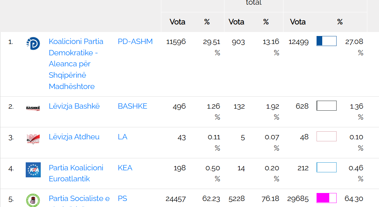Click the Partia Socialiste round logo
This screenshot has width=379, height=207.
point(33,200)
